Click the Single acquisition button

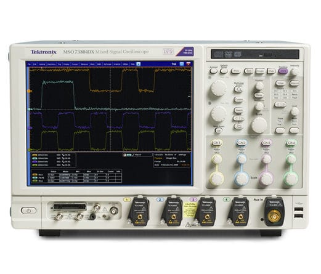(x=260, y=71)
